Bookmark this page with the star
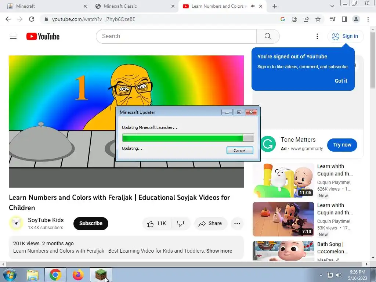 coord(318,19)
